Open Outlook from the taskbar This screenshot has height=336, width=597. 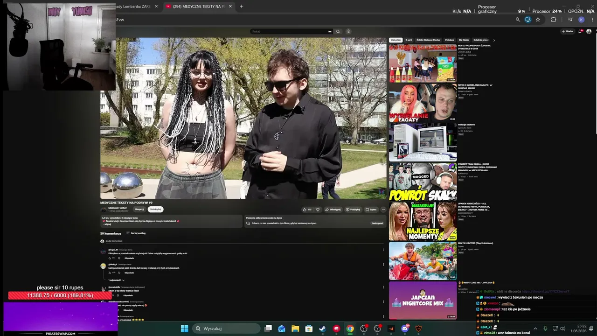(282, 329)
